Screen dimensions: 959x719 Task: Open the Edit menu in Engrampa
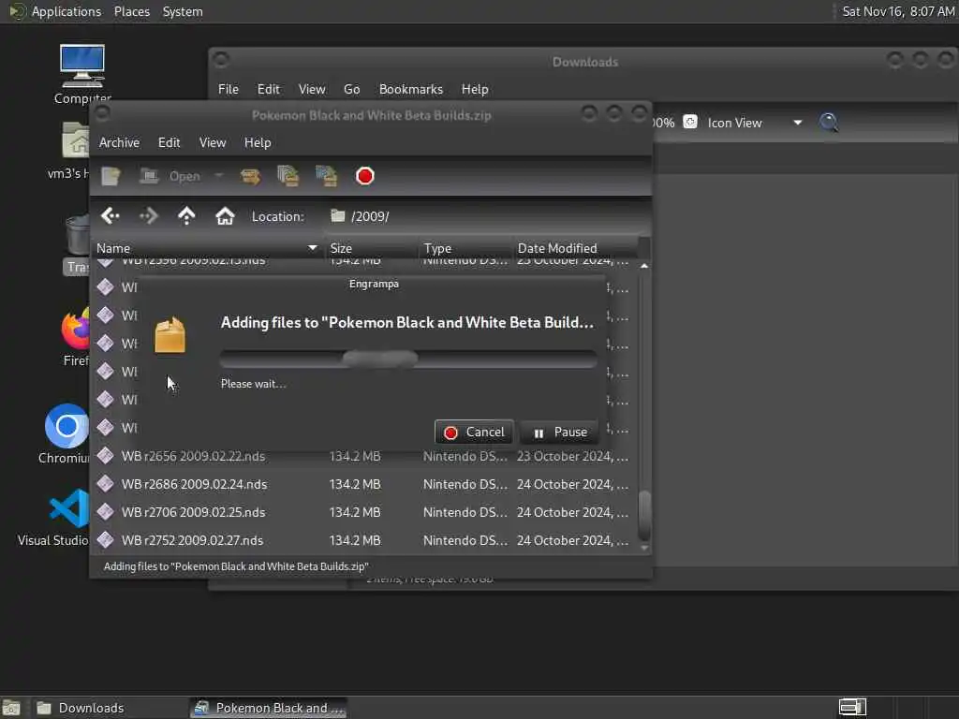point(169,142)
